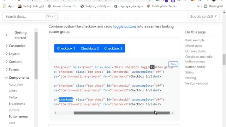226x127 pixels.
Task: Toggle the Checkbox 2 button
Action: pos(90,48)
